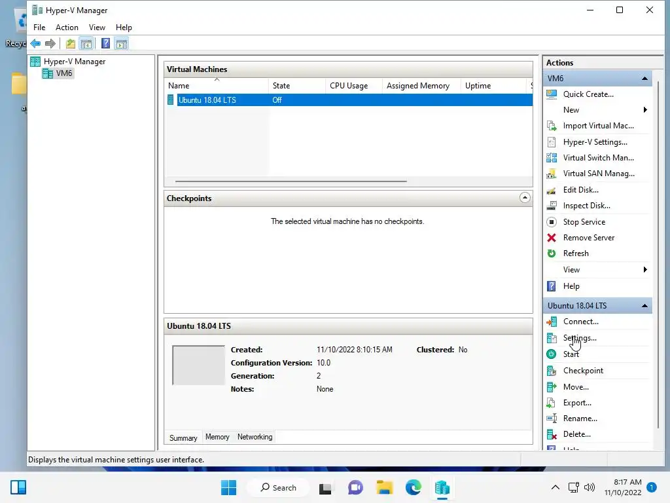Click the Quick Create icon
This screenshot has width=670, height=503.
coord(552,94)
